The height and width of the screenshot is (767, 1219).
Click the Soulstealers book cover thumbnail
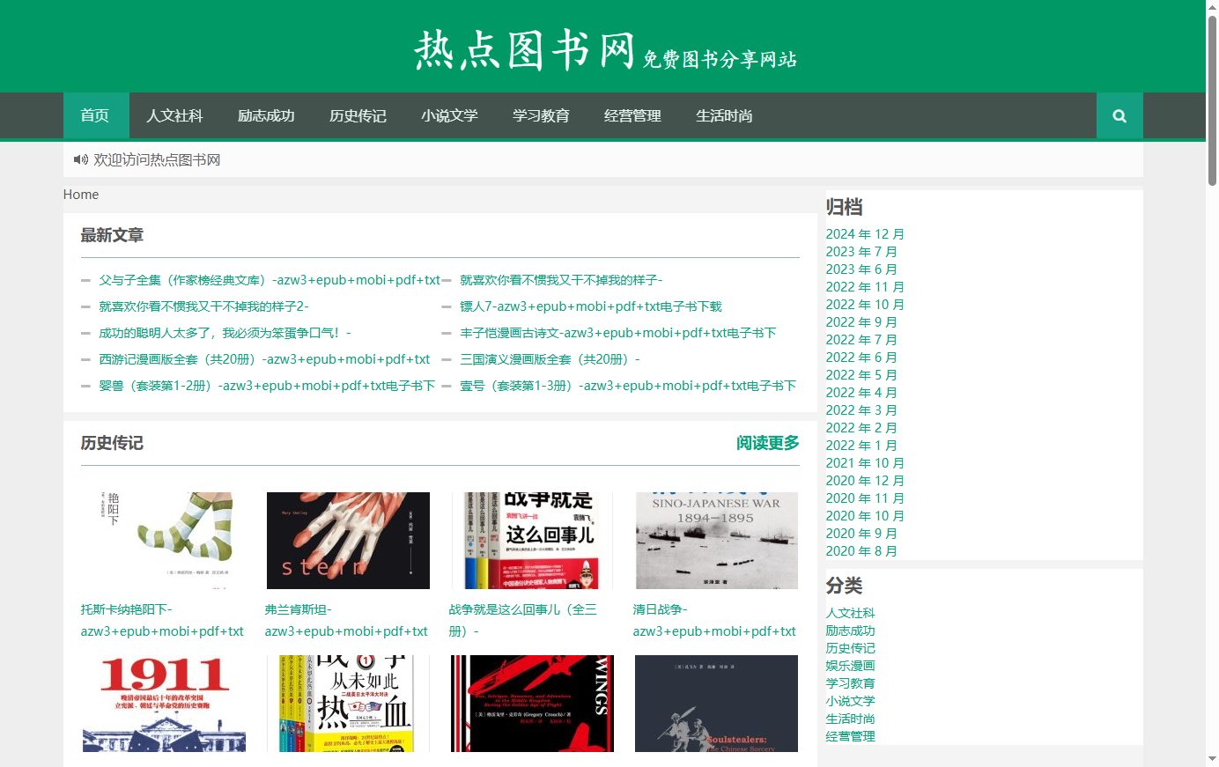coord(716,704)
